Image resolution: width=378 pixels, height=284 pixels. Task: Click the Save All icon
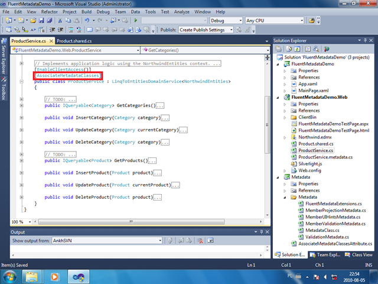point(50,21)
